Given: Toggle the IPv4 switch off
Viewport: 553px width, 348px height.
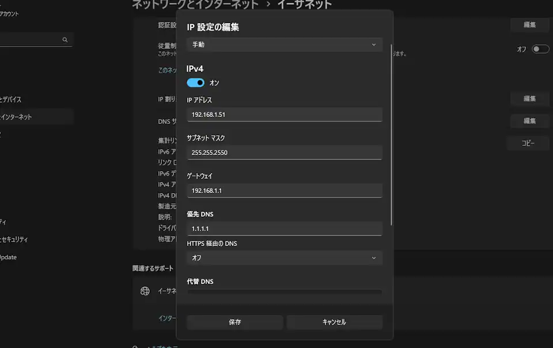Looking at the screenshot, I should coord(196,83).
